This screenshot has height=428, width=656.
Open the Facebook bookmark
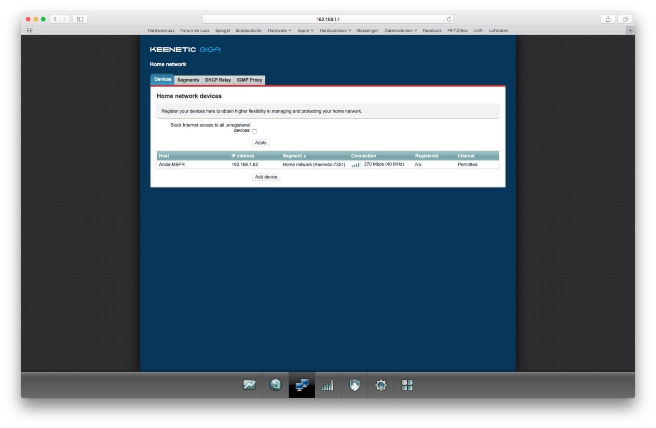432,30
